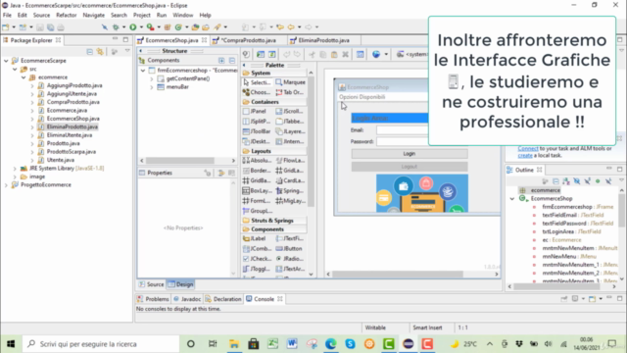Open Microsoft Edge from taskbar
This screenshot has height=353, width=627.
pyautogui.click(x=331, y=344)
